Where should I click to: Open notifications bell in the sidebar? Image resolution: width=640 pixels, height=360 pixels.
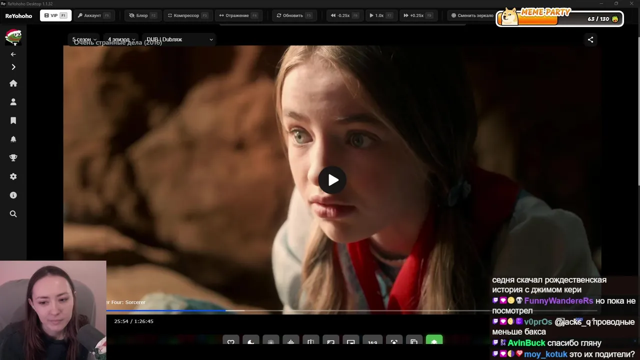tap(13, 139)
